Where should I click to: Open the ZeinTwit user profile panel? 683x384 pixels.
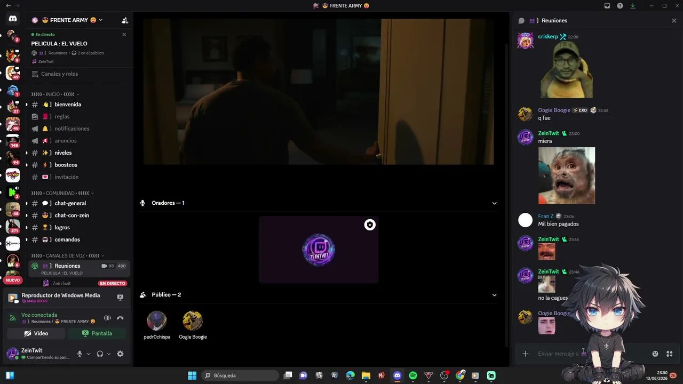39,354
